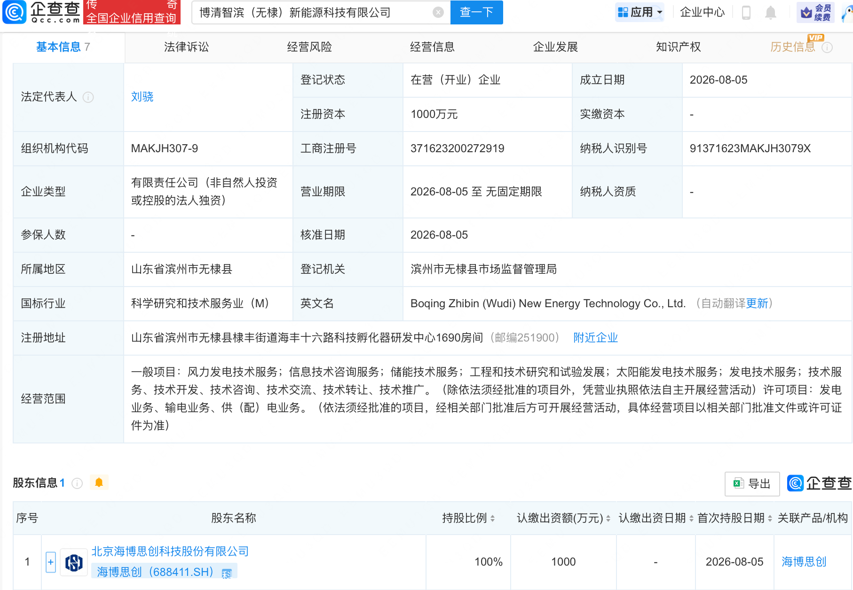Screen dimensions: 853x590
Task: Select business term 2026-08-05 至 无固定期限
Action: pos(476,192)
